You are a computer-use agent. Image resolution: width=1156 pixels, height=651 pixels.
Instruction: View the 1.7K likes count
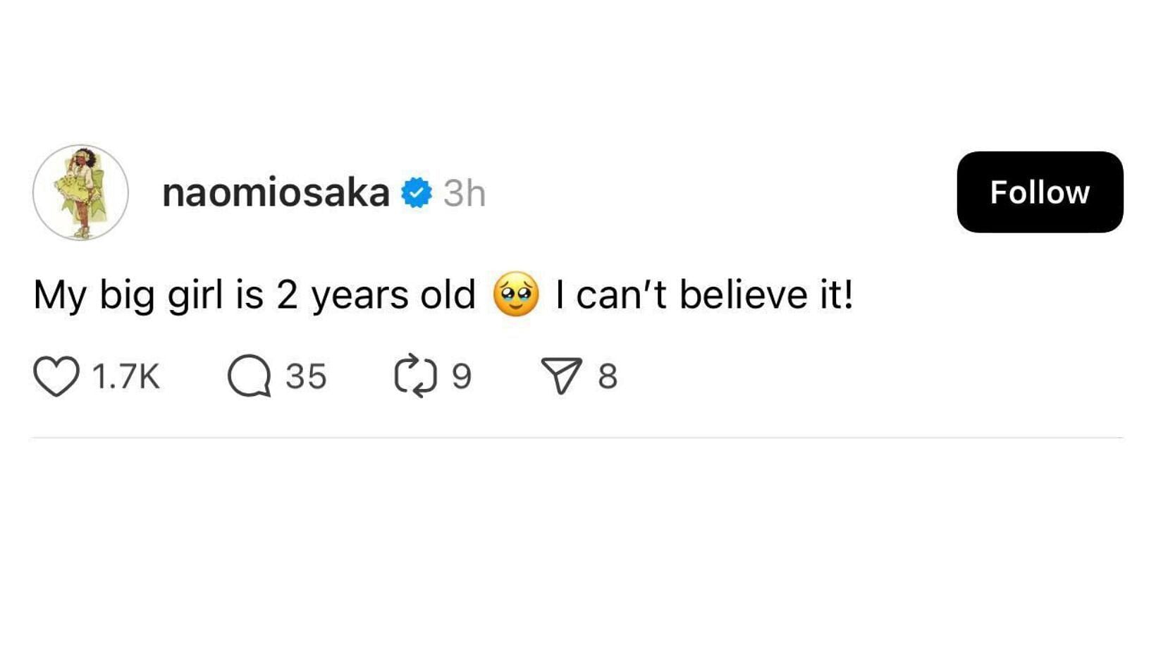click(126, 376)
